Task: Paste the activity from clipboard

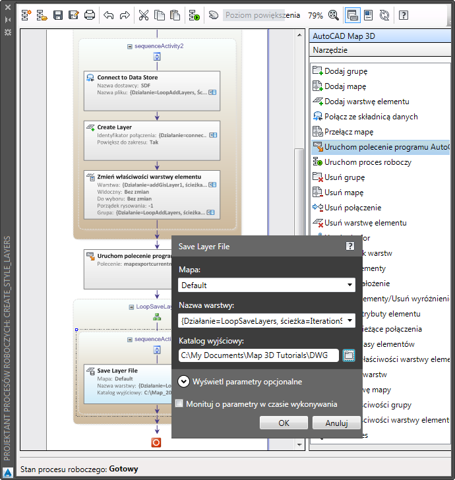Action: (x=175, y=15)
